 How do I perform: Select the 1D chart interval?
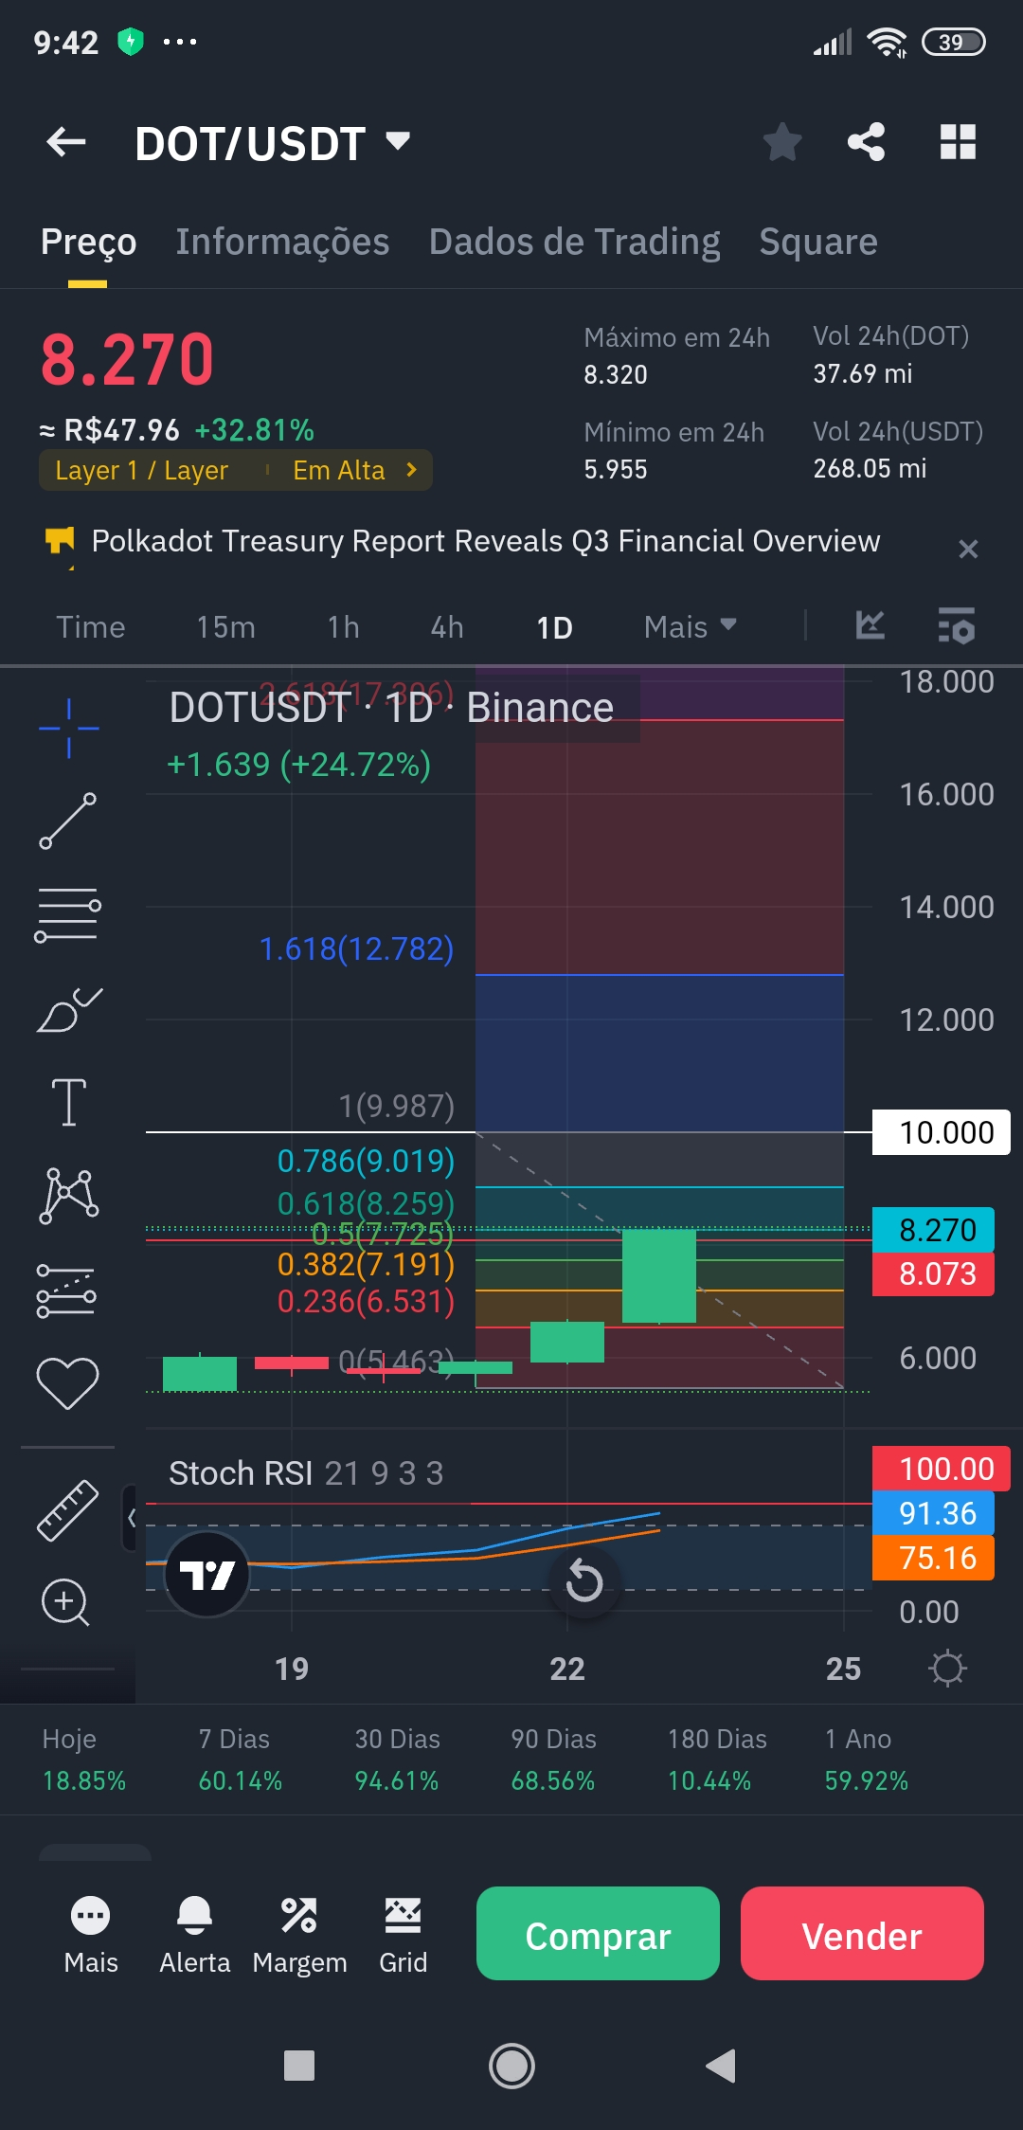554,627
